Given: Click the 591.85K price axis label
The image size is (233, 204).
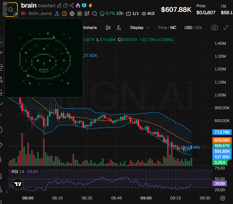Looking at the screenshot, I should tap(222, 151).
